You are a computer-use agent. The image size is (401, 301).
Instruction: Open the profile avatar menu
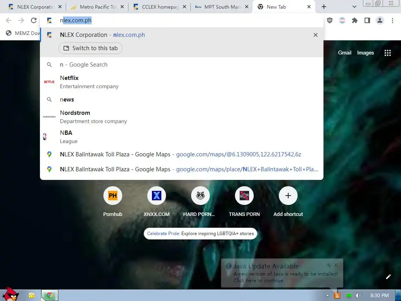click(380, 20)
